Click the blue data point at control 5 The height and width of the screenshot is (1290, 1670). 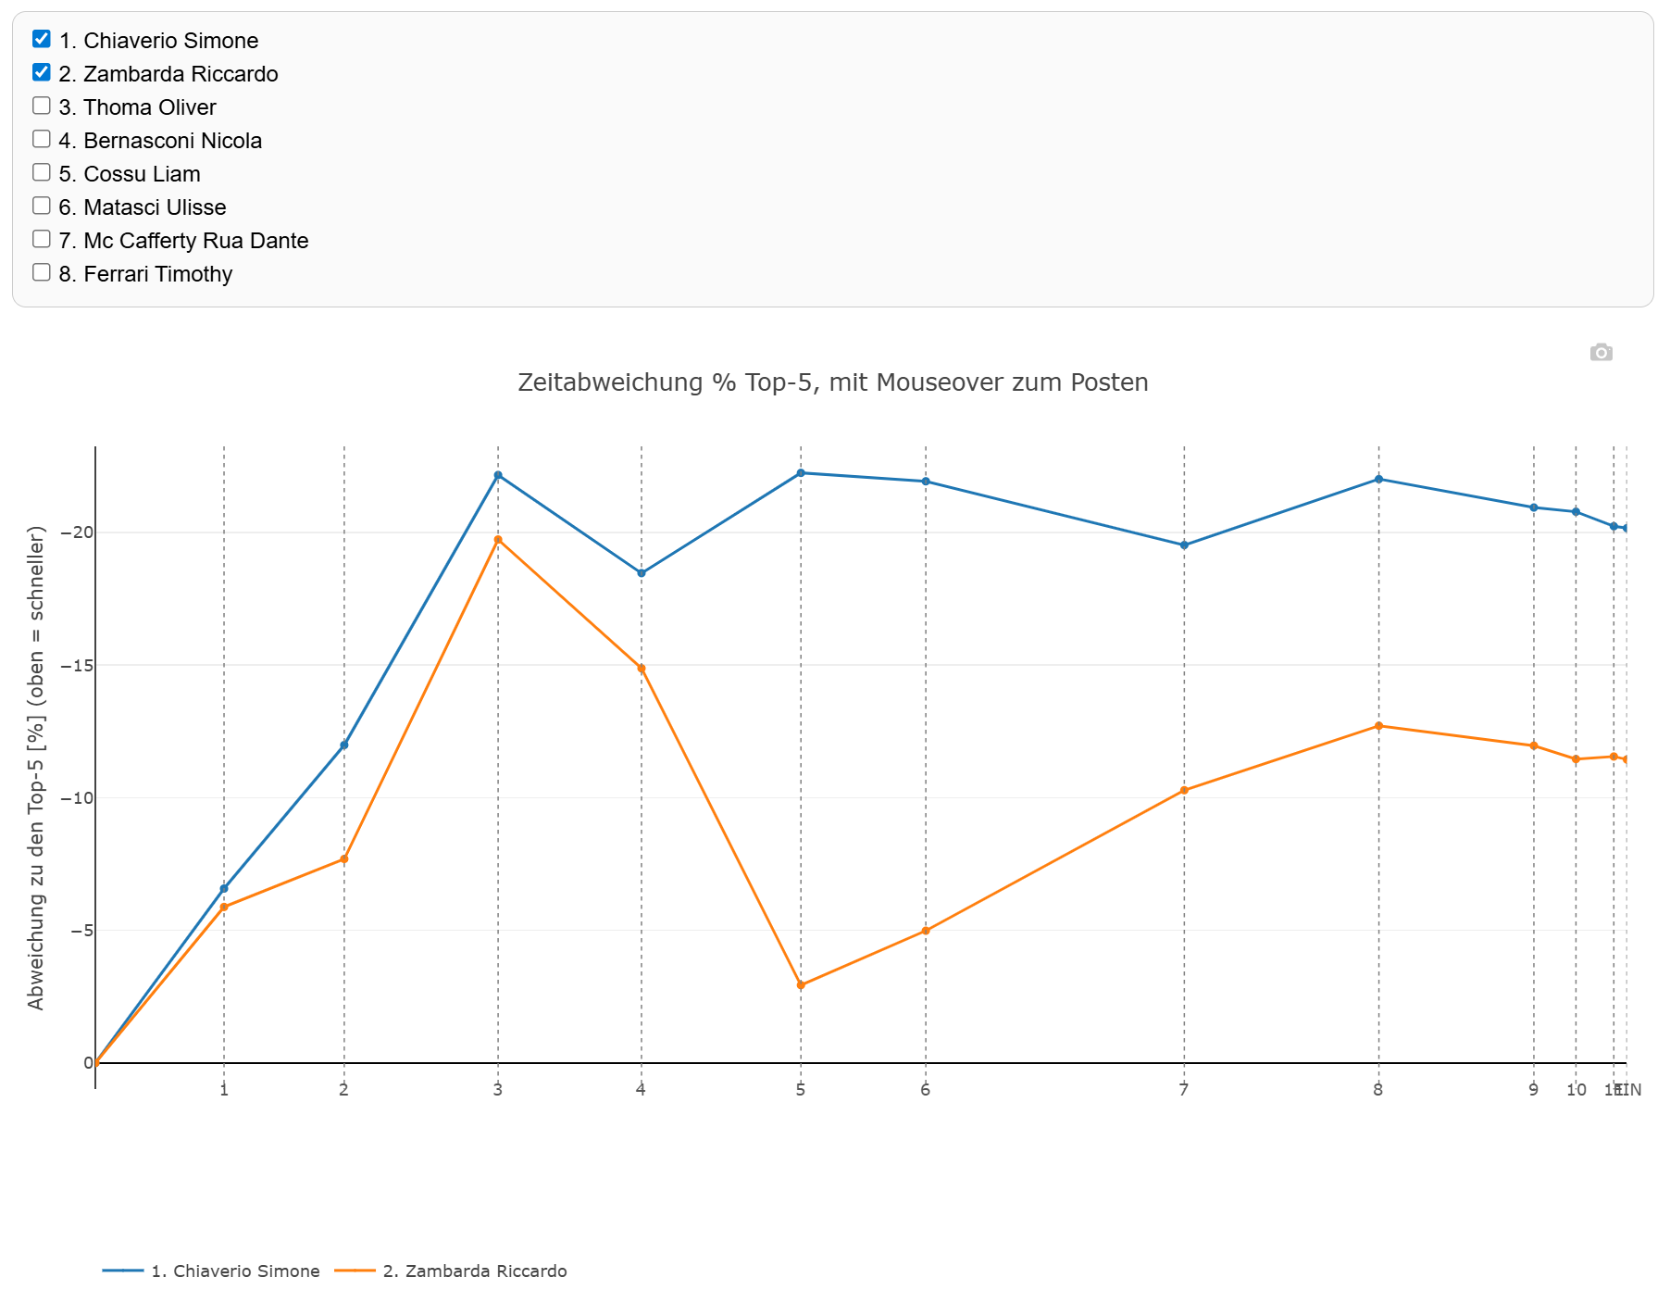(799, 471)
